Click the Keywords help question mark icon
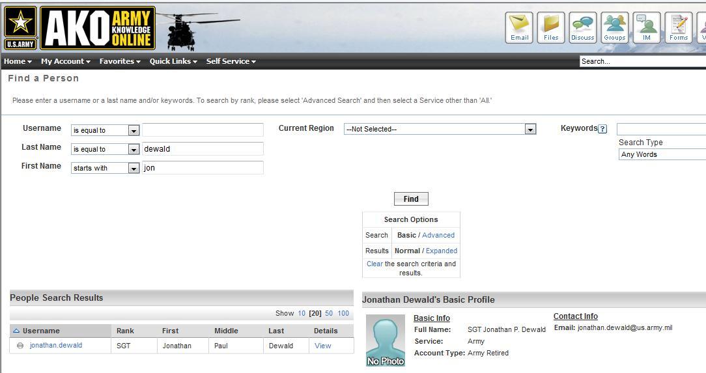This screenshot has width=706, height=373. [x=602, y=129]
